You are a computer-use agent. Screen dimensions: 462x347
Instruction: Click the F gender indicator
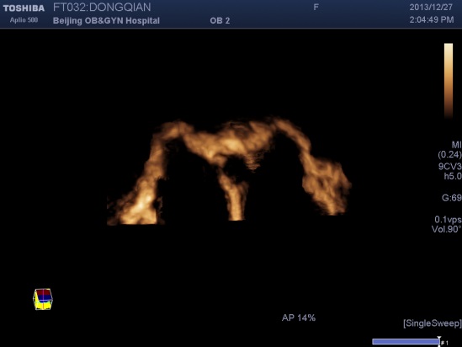pos(316,8)
